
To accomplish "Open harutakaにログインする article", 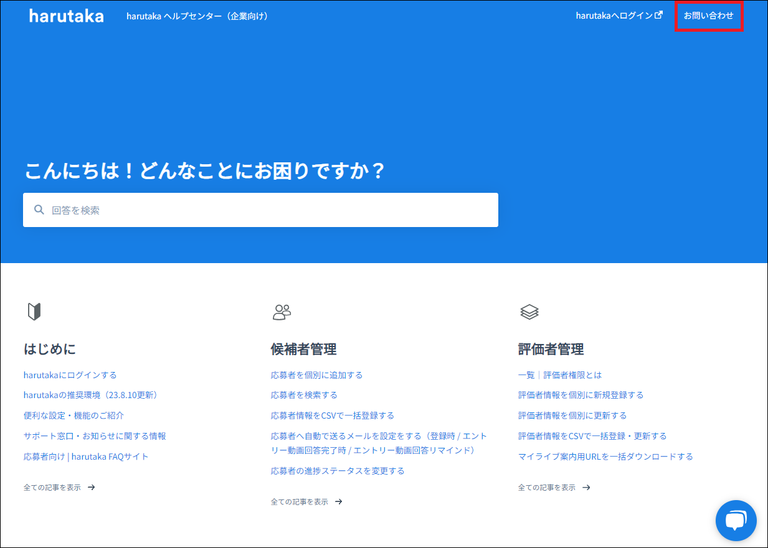I will 70,374.
